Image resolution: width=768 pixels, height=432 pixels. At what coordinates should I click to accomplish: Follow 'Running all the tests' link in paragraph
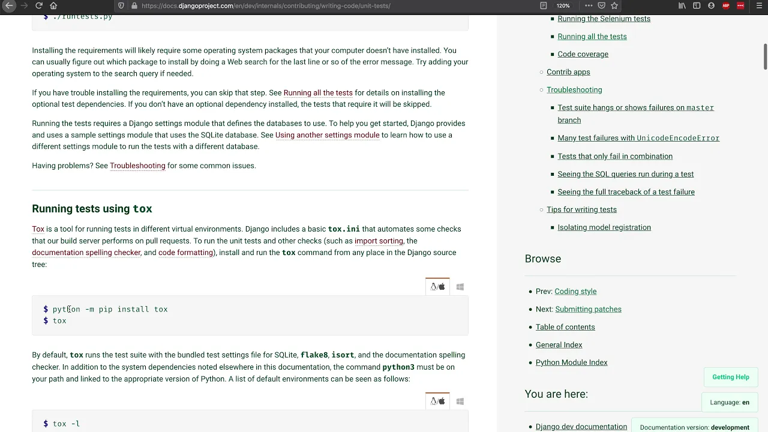[318, 92]
